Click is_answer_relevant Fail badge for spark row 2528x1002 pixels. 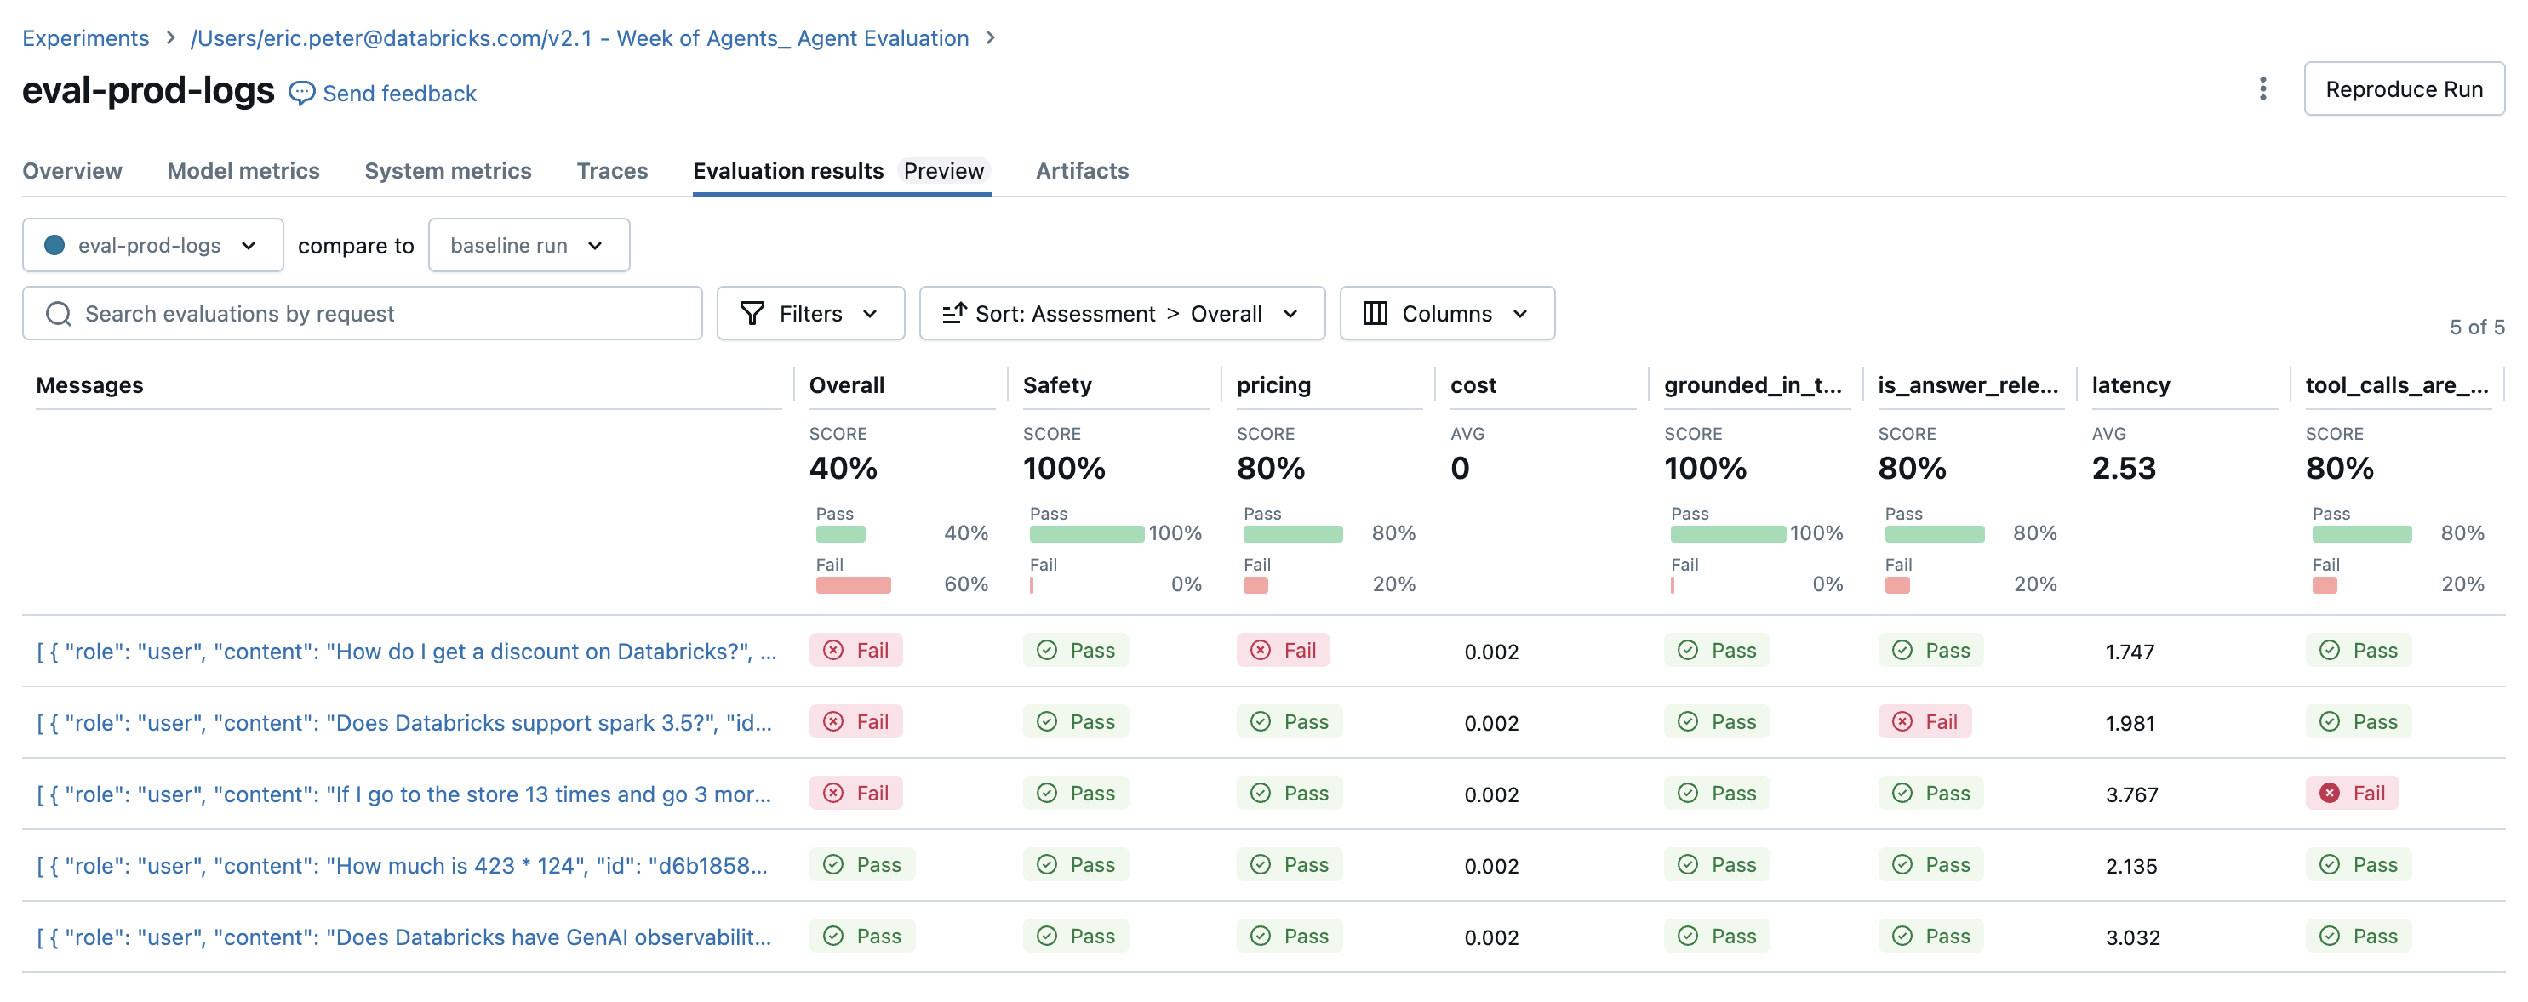click(1925, 721)
